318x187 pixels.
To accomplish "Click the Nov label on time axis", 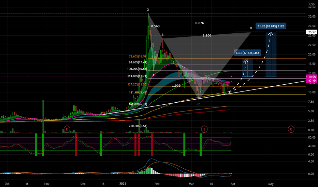I will point(47,184).
